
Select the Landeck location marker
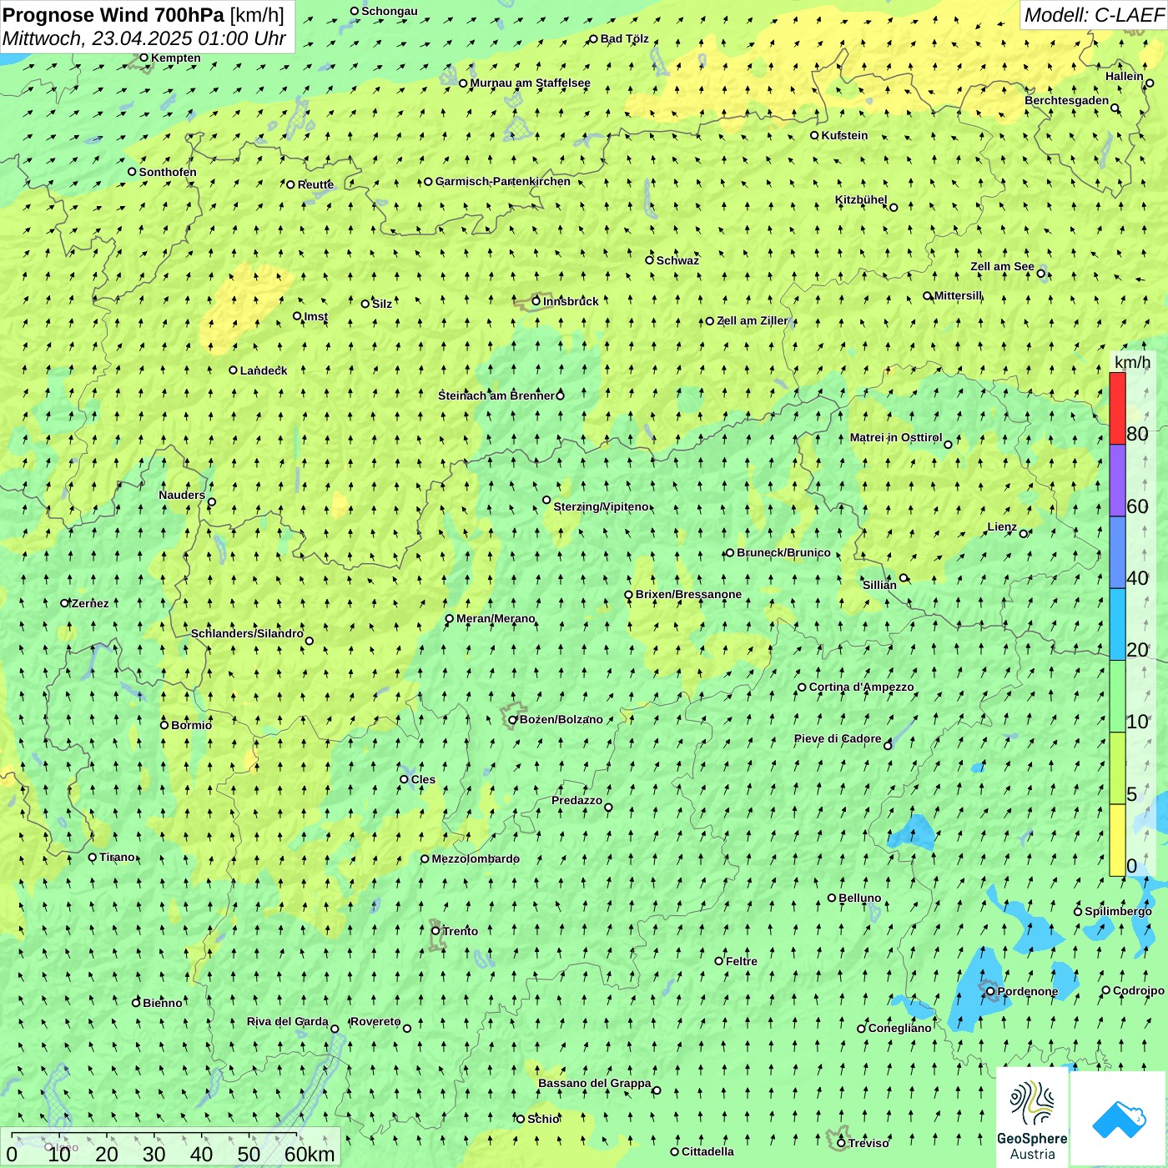click(233, 370)
